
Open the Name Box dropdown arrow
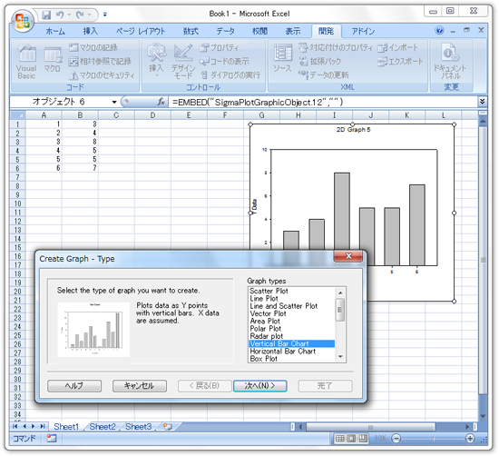(x=114, y=102)
